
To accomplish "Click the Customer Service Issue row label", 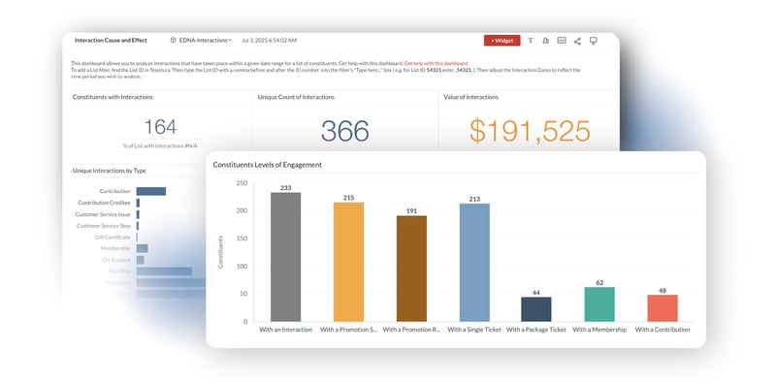I will [x=103, y=214].
